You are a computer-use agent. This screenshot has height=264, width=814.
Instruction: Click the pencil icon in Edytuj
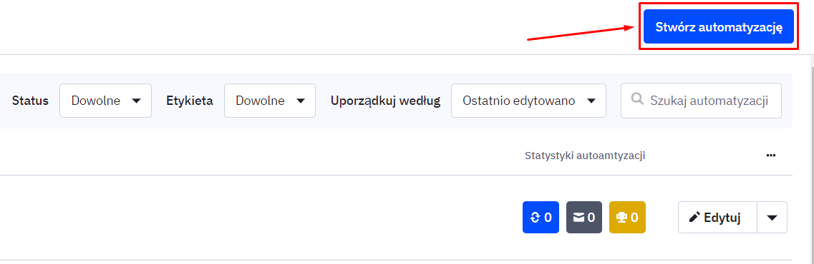pyautogui.click(x=694, y=217)
